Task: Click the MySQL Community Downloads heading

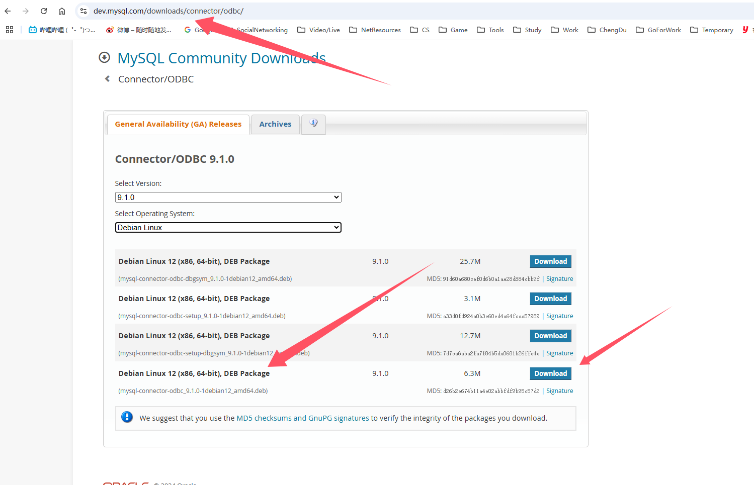Action: click(x=221, y=58)
